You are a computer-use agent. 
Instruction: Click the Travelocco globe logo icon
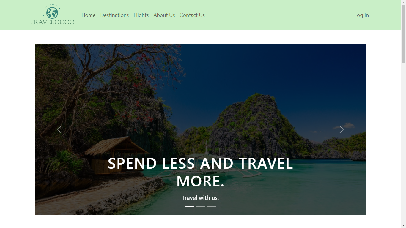tap(52, 12)
